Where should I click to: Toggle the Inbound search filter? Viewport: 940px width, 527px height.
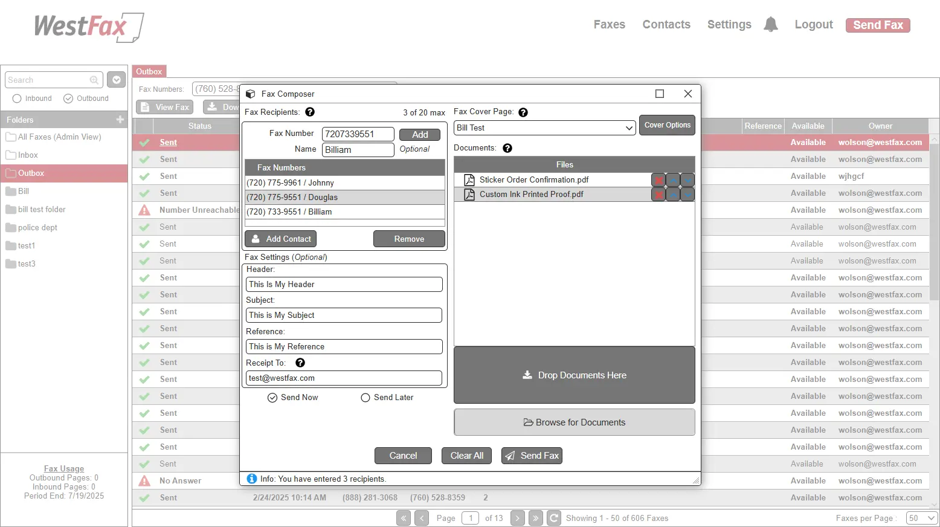point(17,99)
